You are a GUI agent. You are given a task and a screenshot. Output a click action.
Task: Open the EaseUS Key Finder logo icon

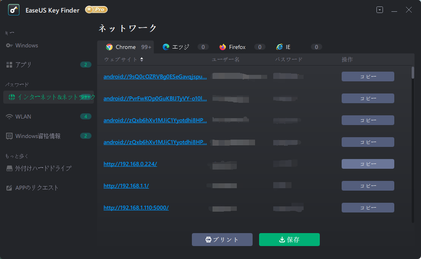coord(14,10)
